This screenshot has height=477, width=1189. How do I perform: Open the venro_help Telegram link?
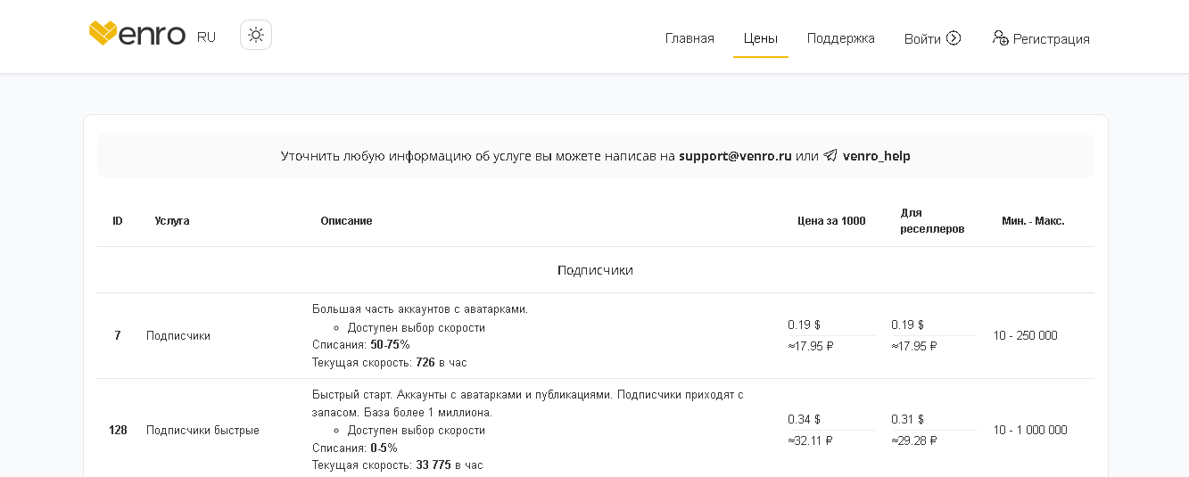[x=876, y=156]
